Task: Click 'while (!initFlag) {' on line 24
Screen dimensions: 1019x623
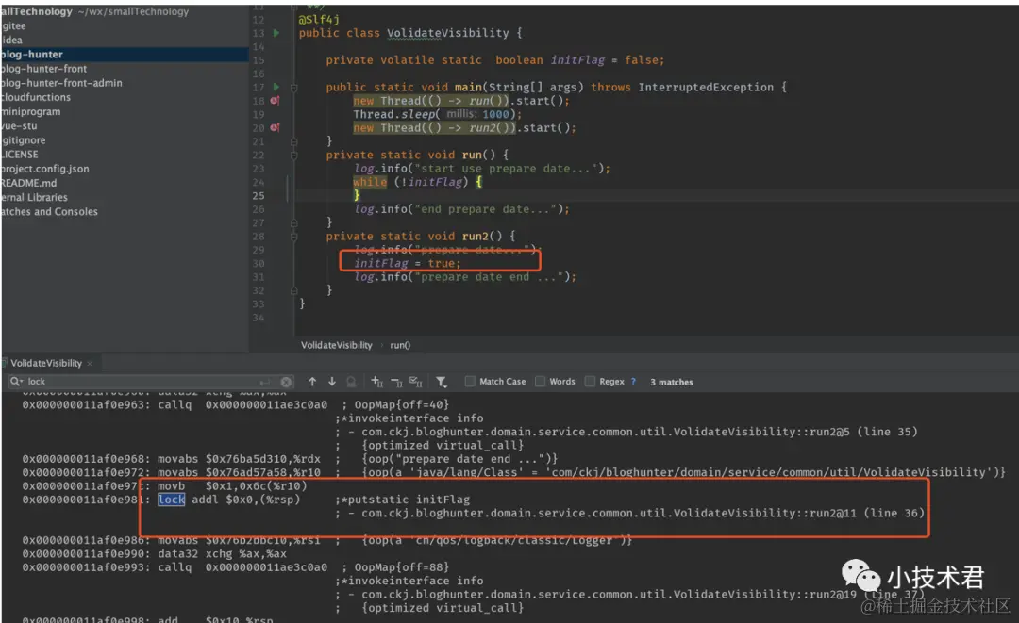Action: (418, 182)
